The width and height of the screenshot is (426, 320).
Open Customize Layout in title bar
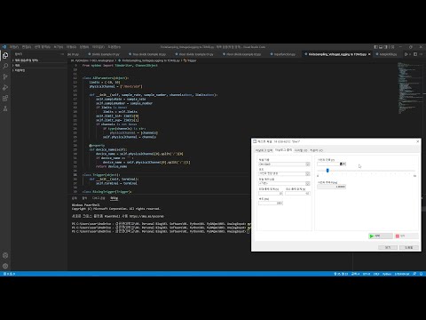coord(392,47)
